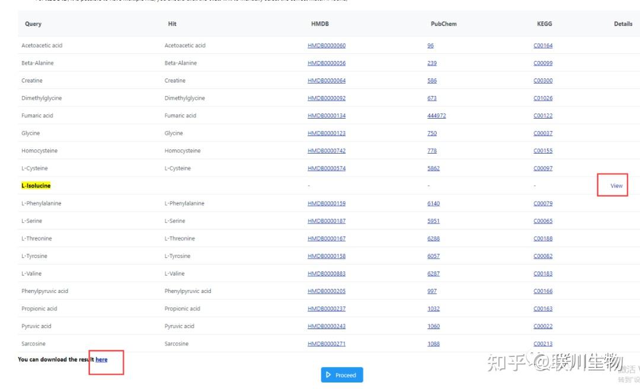
Task: Select highlighted L-Isolucine query cell
Action: tap(36, 186)
